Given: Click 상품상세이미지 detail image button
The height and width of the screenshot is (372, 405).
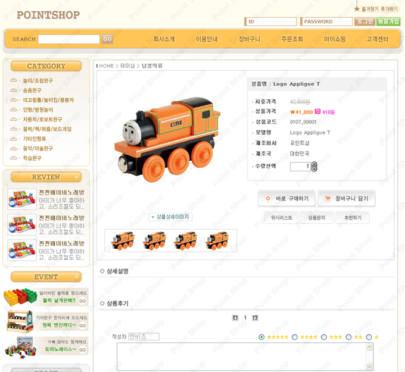Looking at the screenshot, I should [170, 217].
